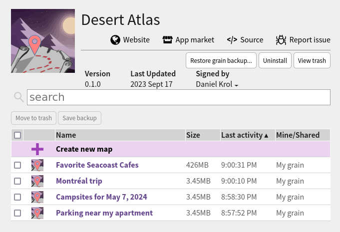
Task: Open the Montréal trip grain
Action: click(x=79, y=181)
